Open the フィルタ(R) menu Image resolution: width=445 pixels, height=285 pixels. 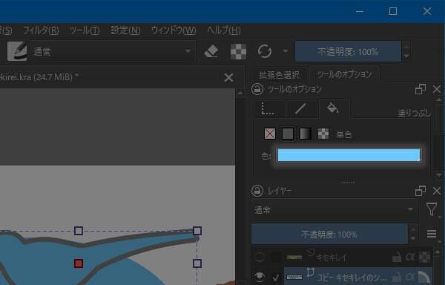[41, 30]
